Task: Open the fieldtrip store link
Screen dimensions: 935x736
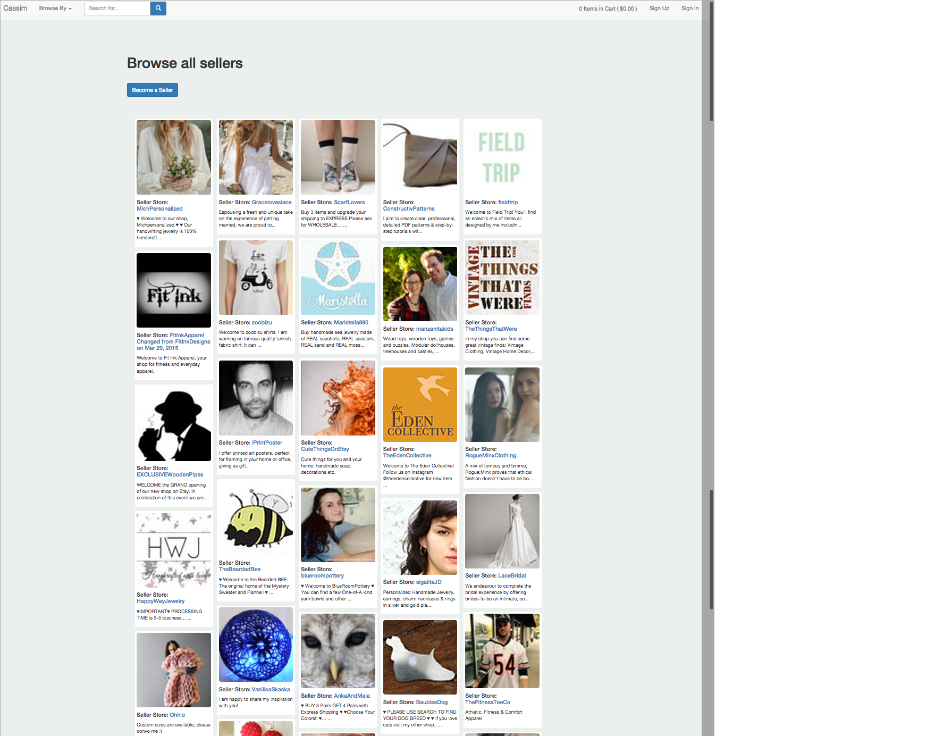Action: (x=508, y=203)
